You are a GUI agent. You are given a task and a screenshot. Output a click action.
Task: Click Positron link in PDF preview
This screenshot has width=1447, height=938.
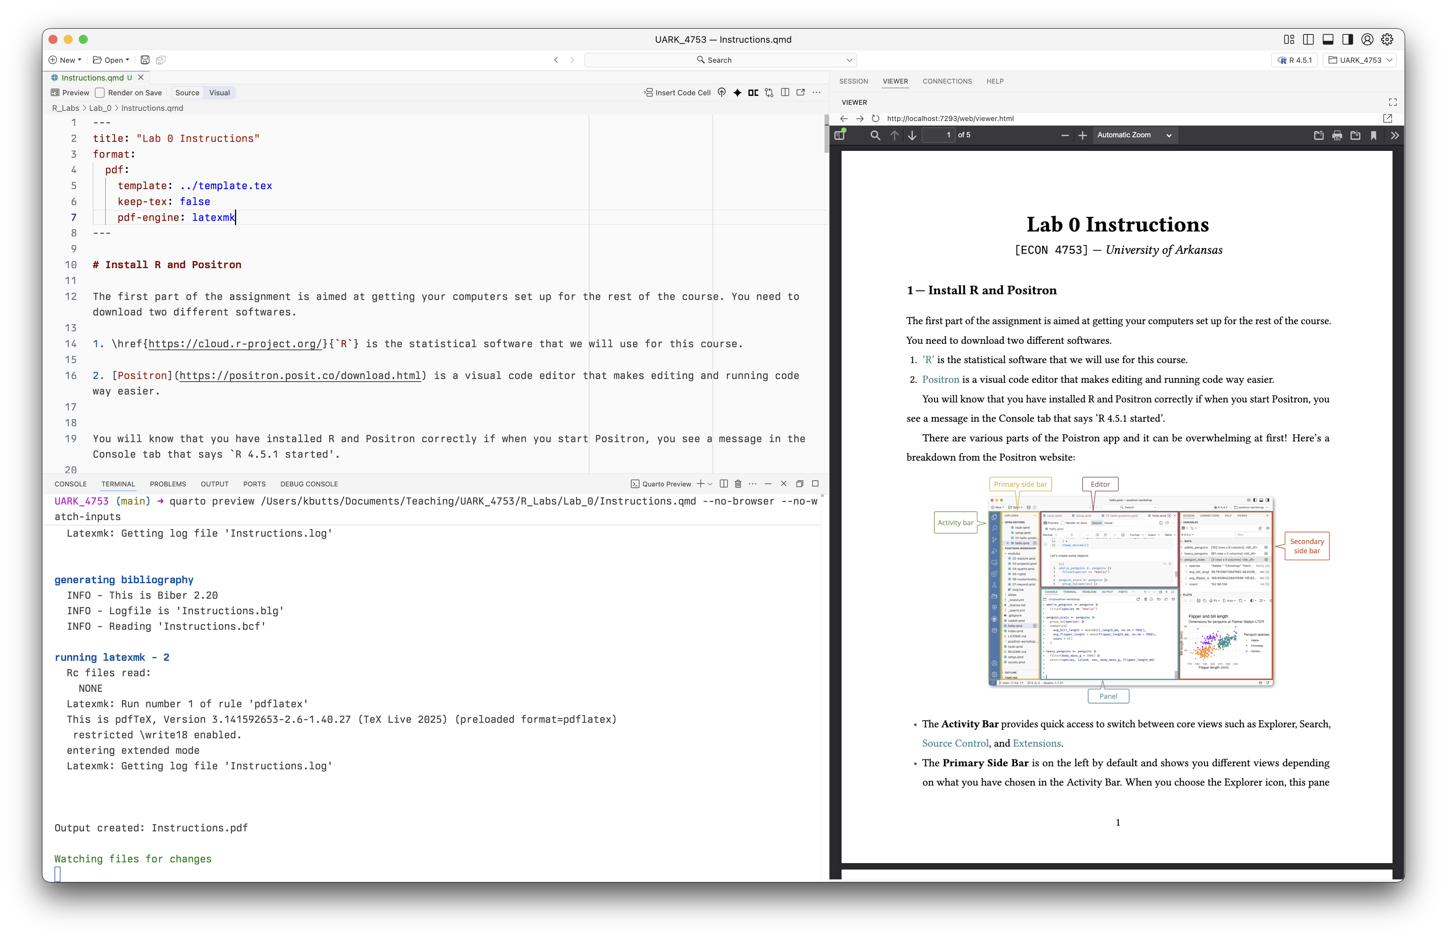tap(941, 379)
